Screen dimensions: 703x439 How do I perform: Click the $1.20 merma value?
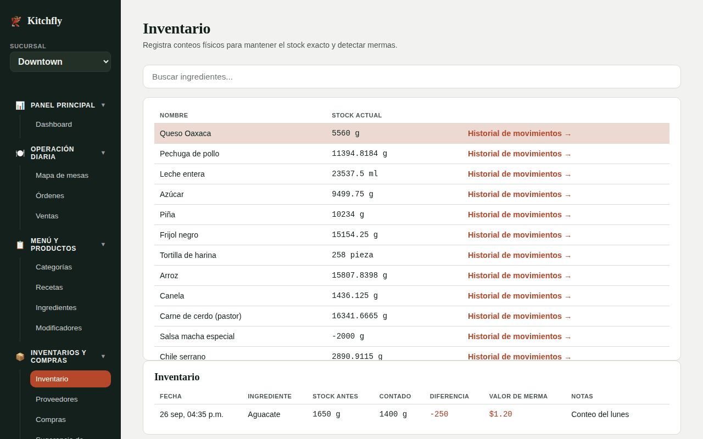(x=500, y=414)
